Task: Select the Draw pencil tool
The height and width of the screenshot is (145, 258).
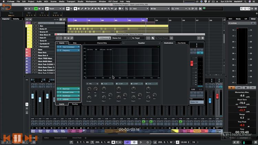Action: click(82, 9)
